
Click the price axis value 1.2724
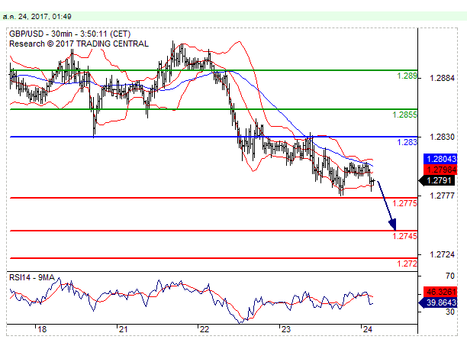[443, 254]
